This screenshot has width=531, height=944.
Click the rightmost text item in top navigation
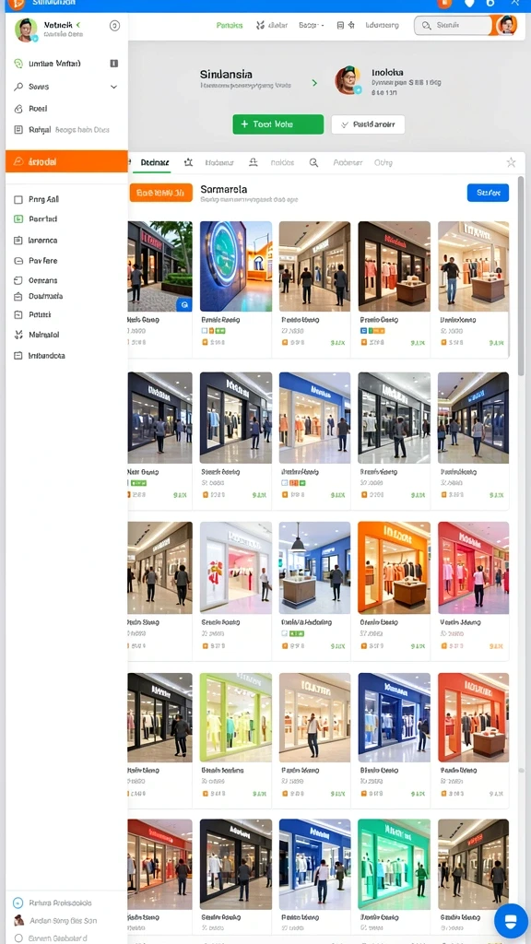[x=383, y=25]
